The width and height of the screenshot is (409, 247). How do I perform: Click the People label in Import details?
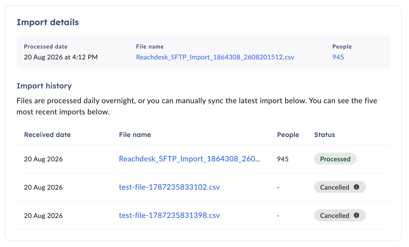click(x=342, y=47)
